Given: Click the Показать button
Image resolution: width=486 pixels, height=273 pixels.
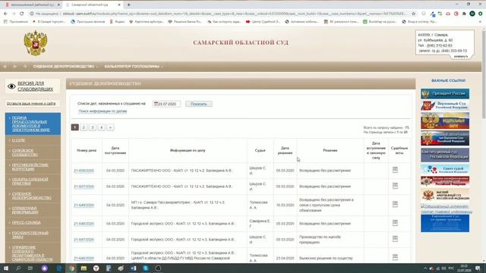Looking at the screenshot, I should point(199,104).
